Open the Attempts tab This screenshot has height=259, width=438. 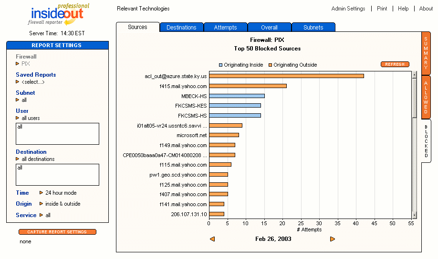[225, 28]
